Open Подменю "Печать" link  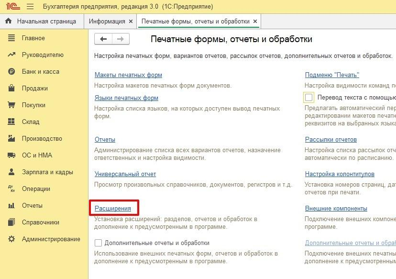pos(332,75)
